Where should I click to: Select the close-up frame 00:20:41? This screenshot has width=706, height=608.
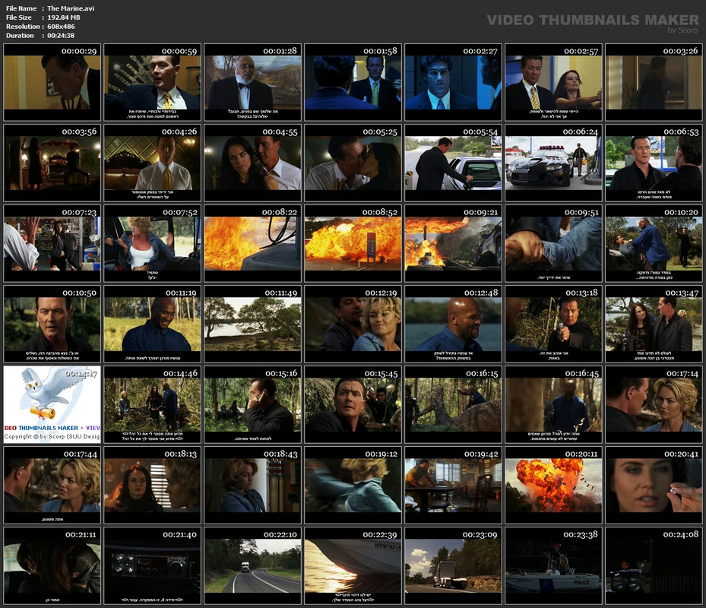[x=654, y=486]
